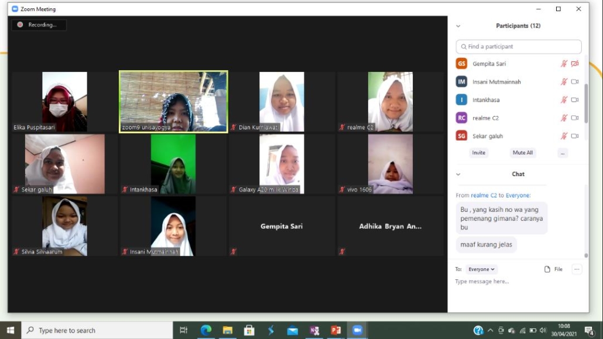Image resolution: width=603 pixels, height=339 pixels.
Task: Unmute Intankhasa in the participants list
Action: click(x=564, y=100)
